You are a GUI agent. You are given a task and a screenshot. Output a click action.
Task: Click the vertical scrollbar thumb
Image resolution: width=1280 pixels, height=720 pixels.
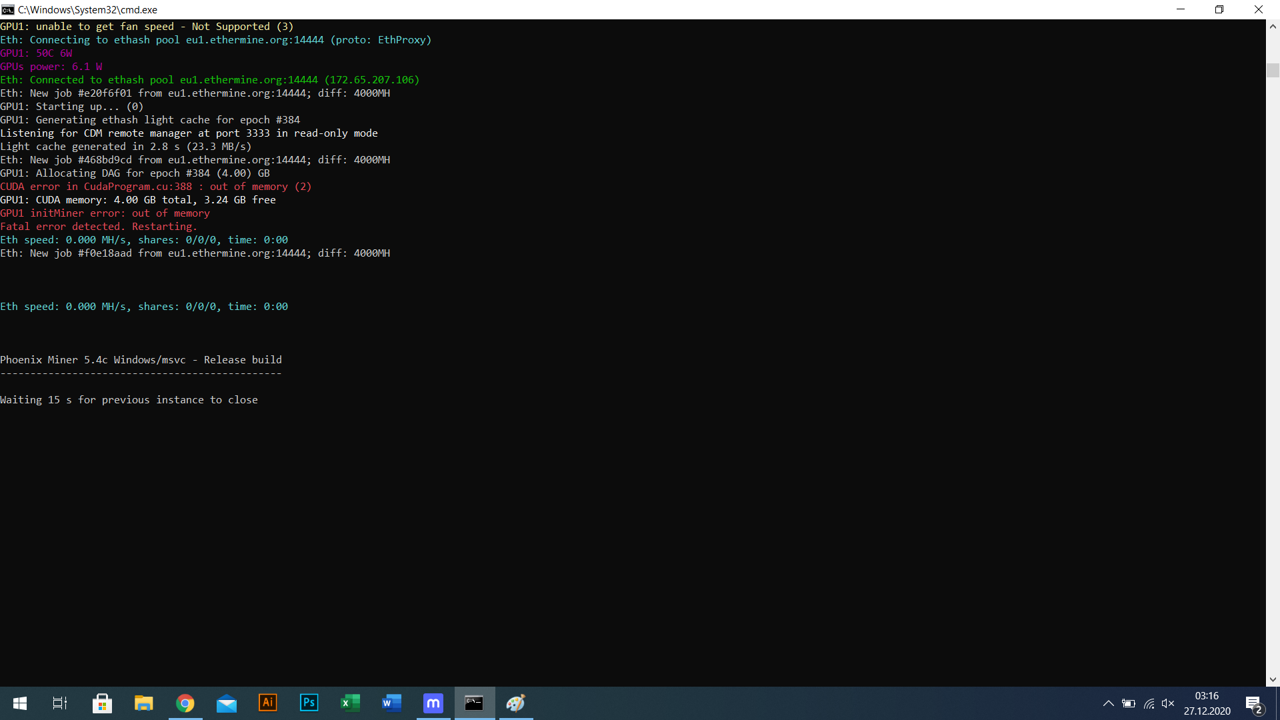pos(1273,70)
